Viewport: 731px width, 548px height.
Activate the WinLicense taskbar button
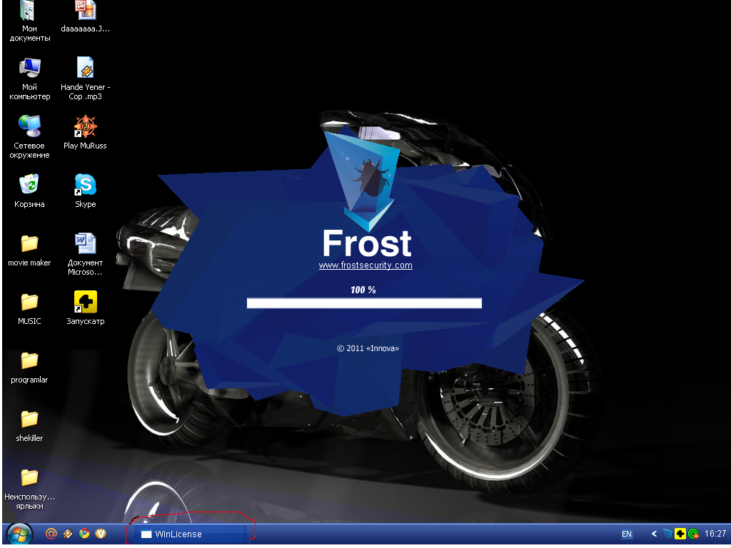tap(190, 534)
